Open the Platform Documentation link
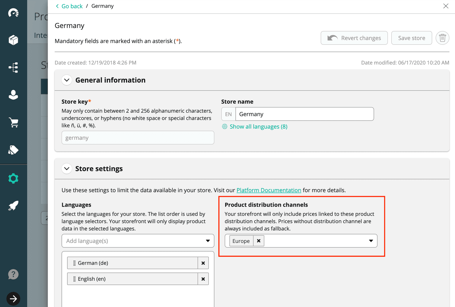This screenshot has width=455, height=307. click(x=269, y=190)
